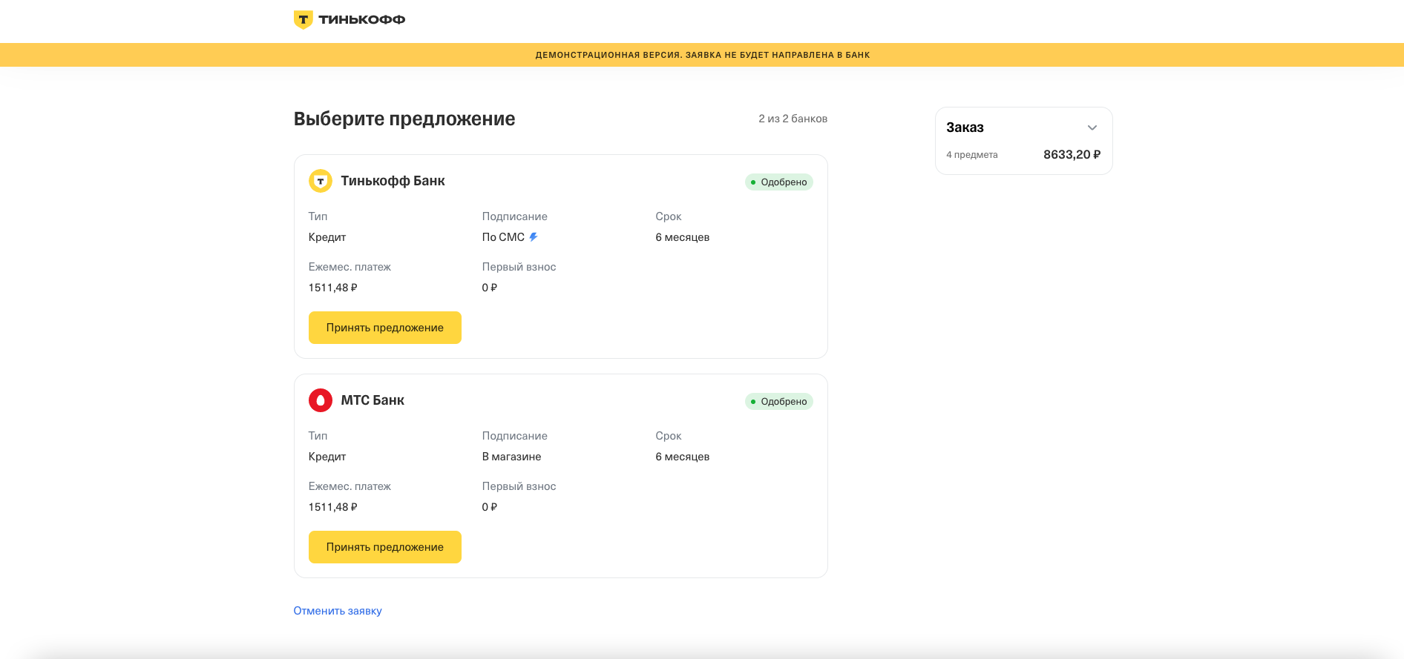This screenshot has width=1404, height=659.
Task: Click the Отменить заявку link
Action: (x=338, y=611)
